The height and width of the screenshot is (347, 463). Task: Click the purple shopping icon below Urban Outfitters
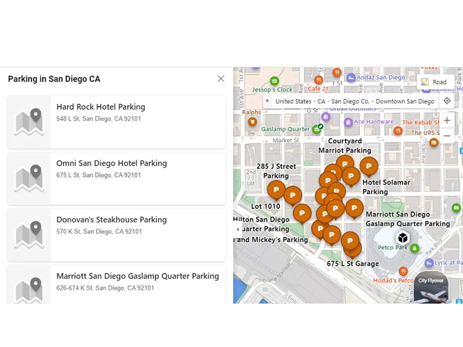[325, 117]
